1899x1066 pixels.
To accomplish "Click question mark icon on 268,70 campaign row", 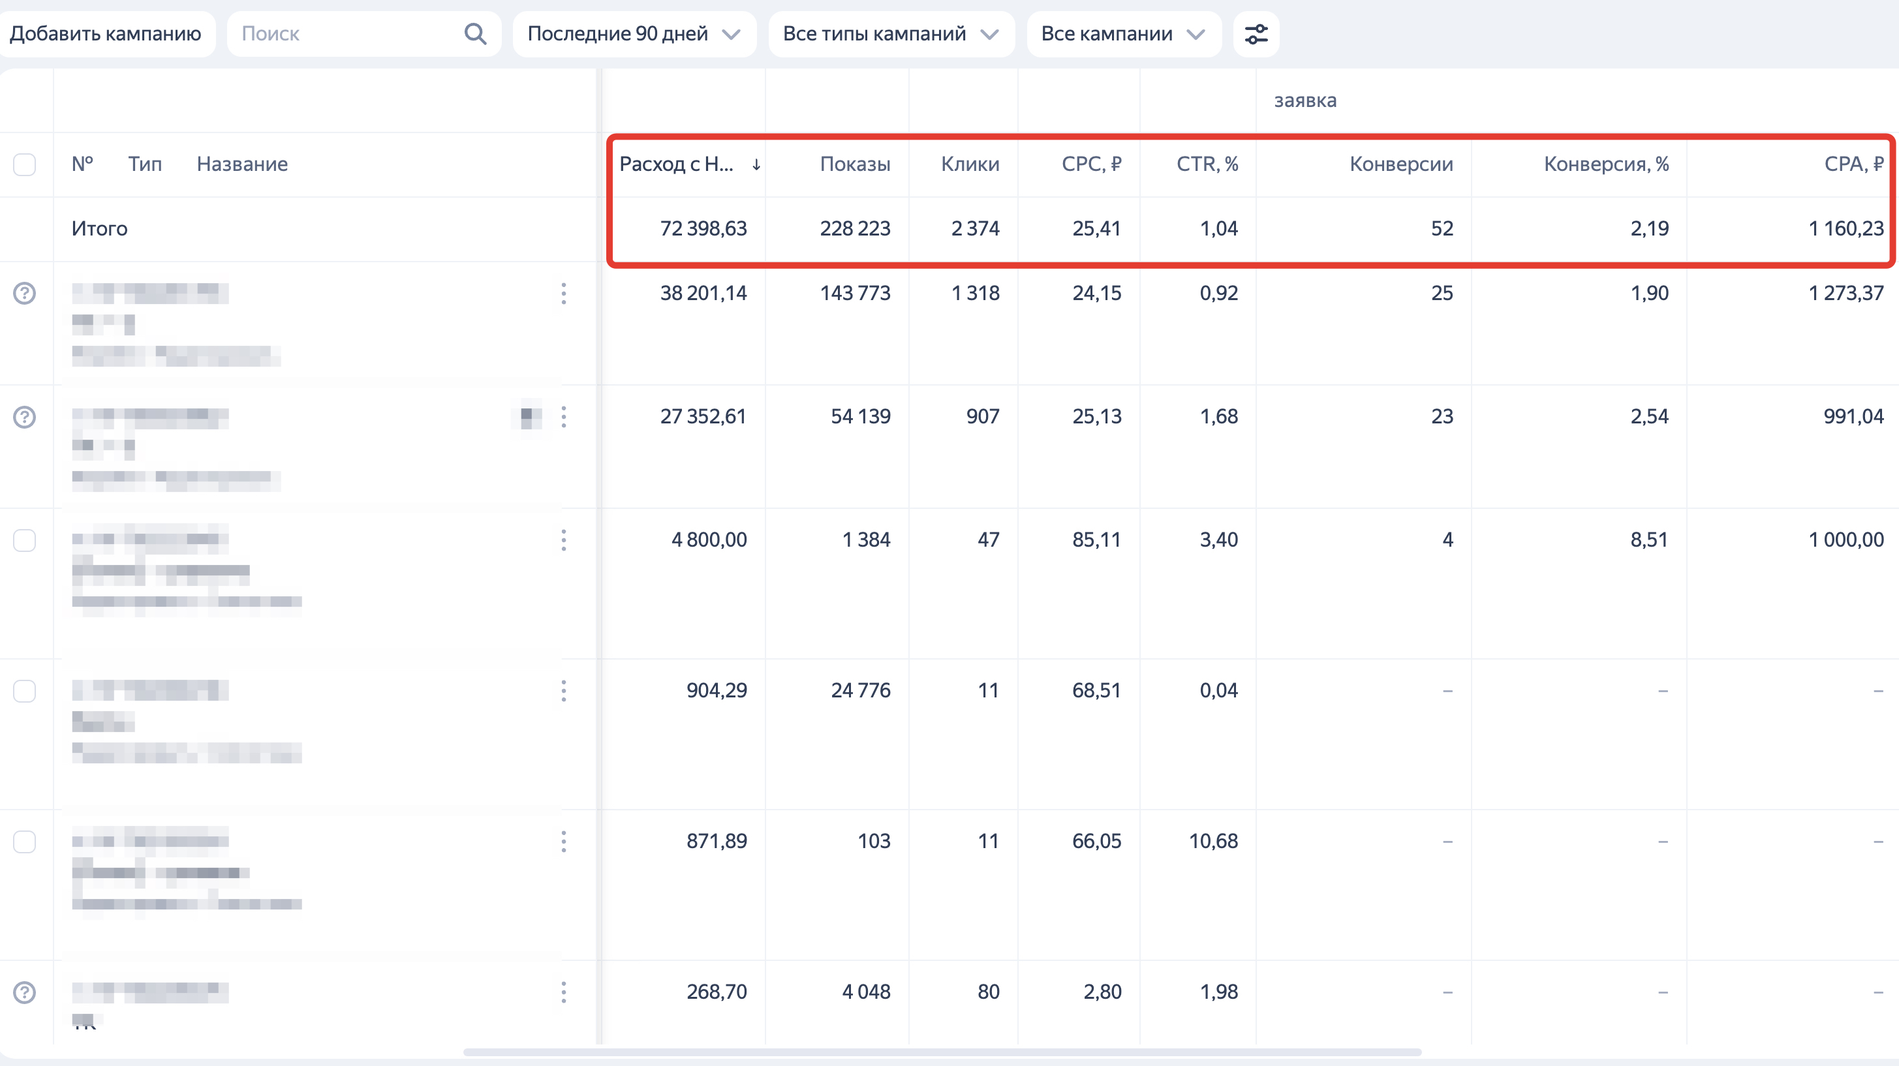I will (24, 992).
